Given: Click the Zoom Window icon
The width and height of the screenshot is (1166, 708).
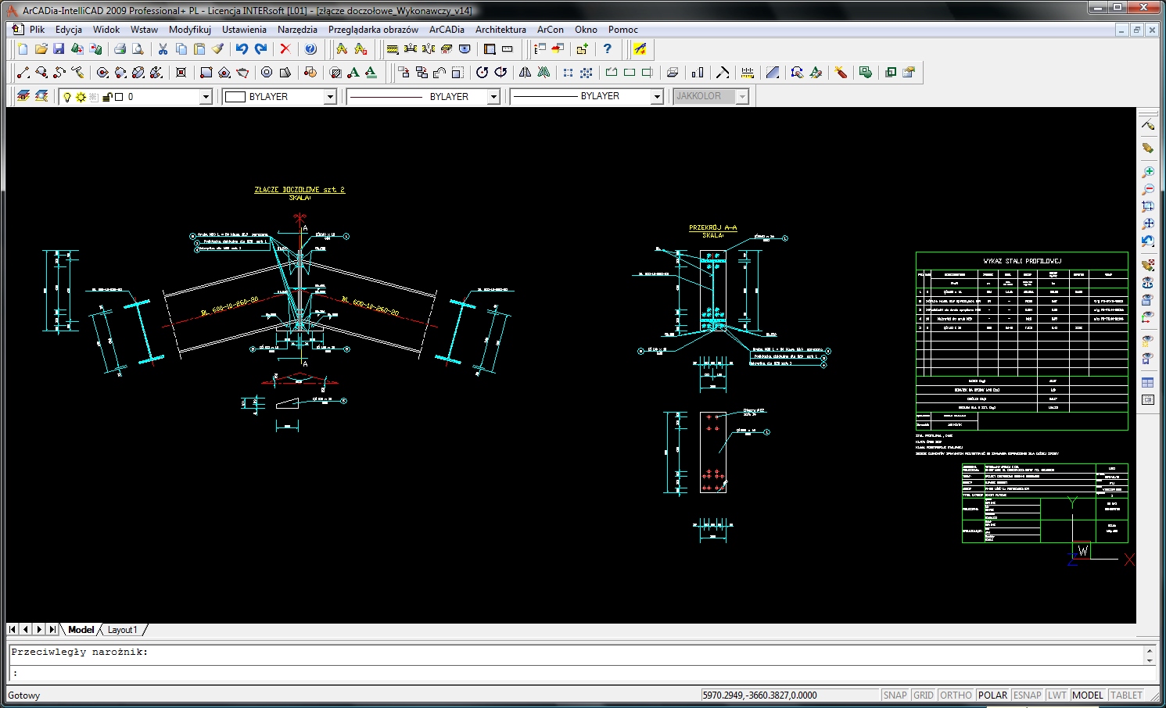Looking at the screenshot, I should point(1147,206).
